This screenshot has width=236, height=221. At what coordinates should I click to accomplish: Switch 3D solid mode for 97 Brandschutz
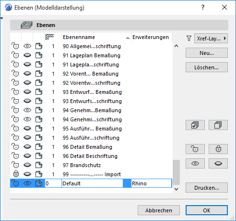(x=39, y=165)
